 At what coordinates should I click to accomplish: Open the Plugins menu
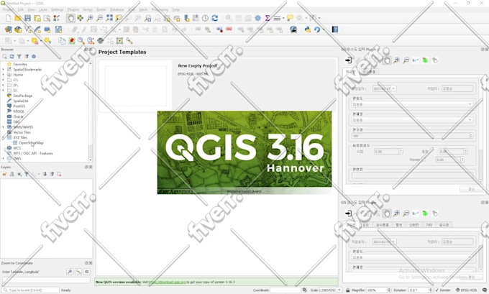point(73,9)
